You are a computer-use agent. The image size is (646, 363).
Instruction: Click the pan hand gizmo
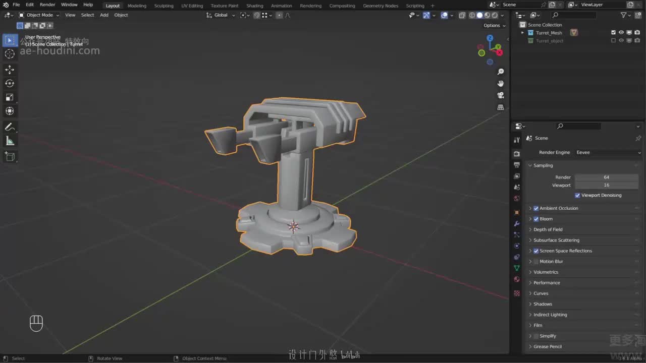(x=501, y=84)
